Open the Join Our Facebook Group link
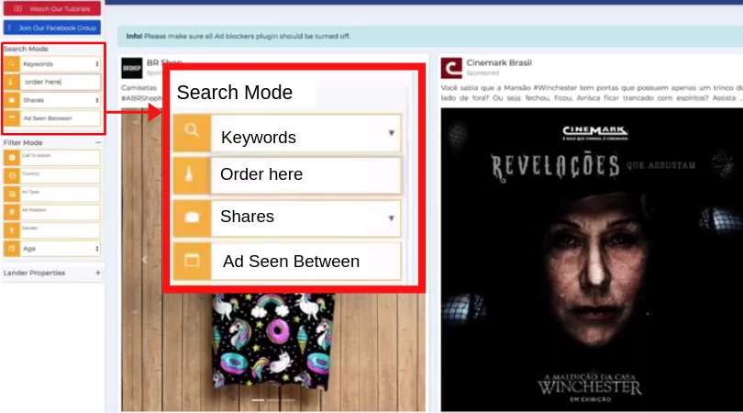The image size is (743, 413). click(x=51, y=28)
